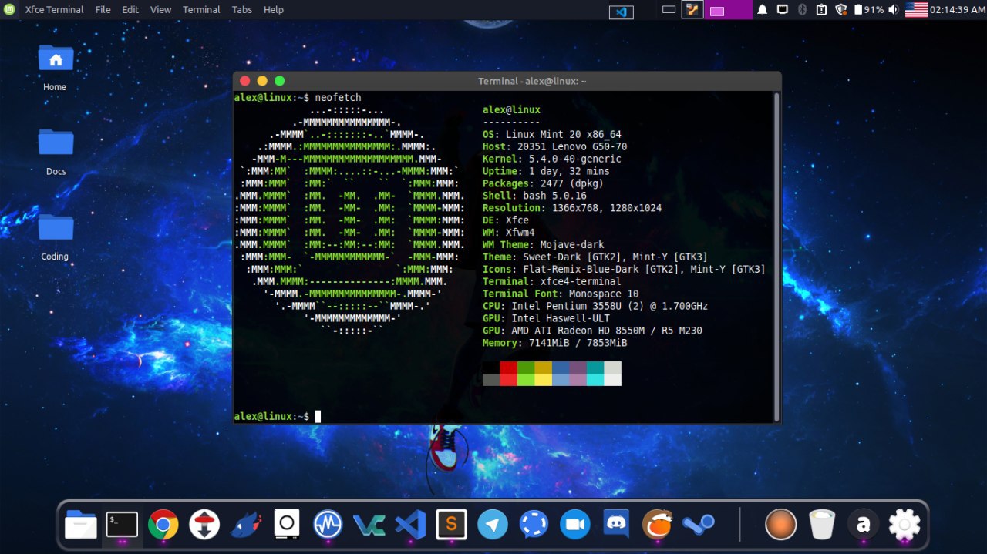Open the network connection tray icon
Viewport: 987px width, 554px height.
[x=782, y=9]
